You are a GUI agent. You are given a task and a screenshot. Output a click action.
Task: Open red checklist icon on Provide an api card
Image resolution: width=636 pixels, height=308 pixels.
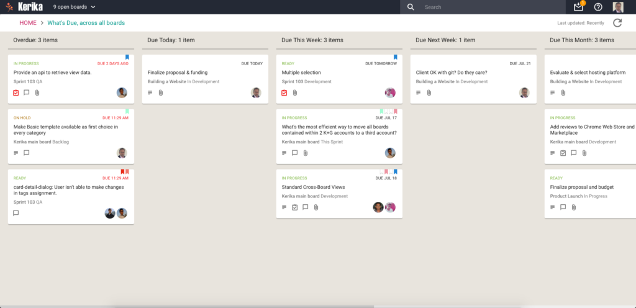point(16,93)
